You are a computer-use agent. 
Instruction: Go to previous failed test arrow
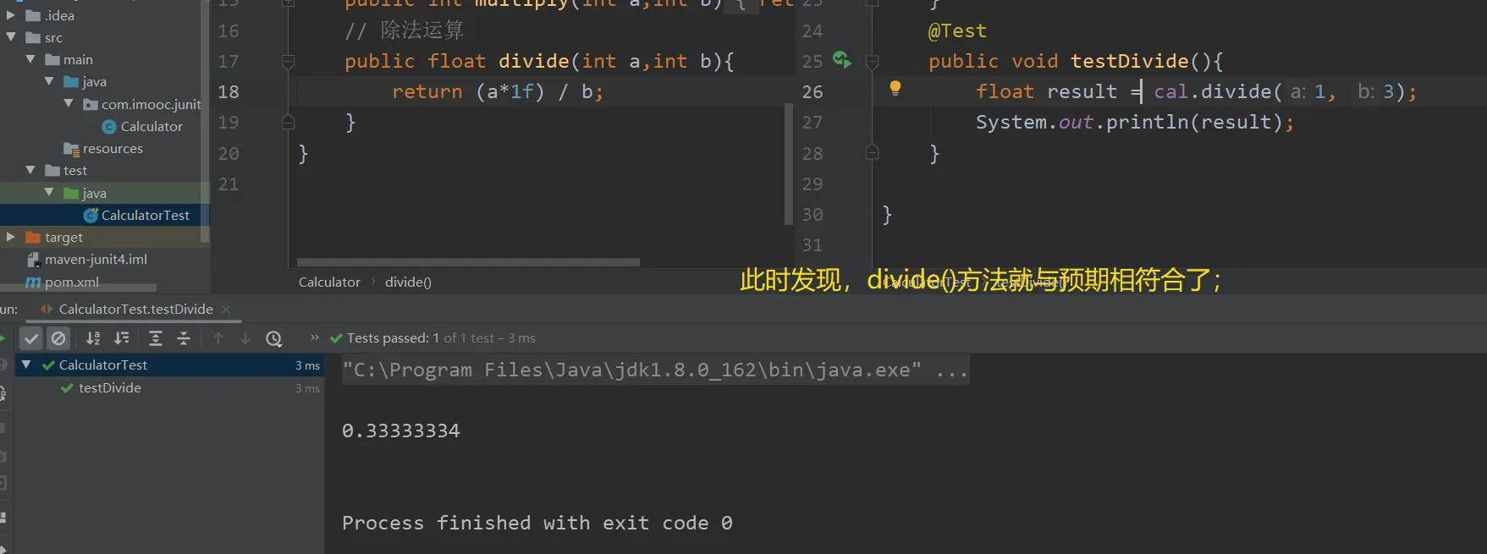tap(218, 338)
